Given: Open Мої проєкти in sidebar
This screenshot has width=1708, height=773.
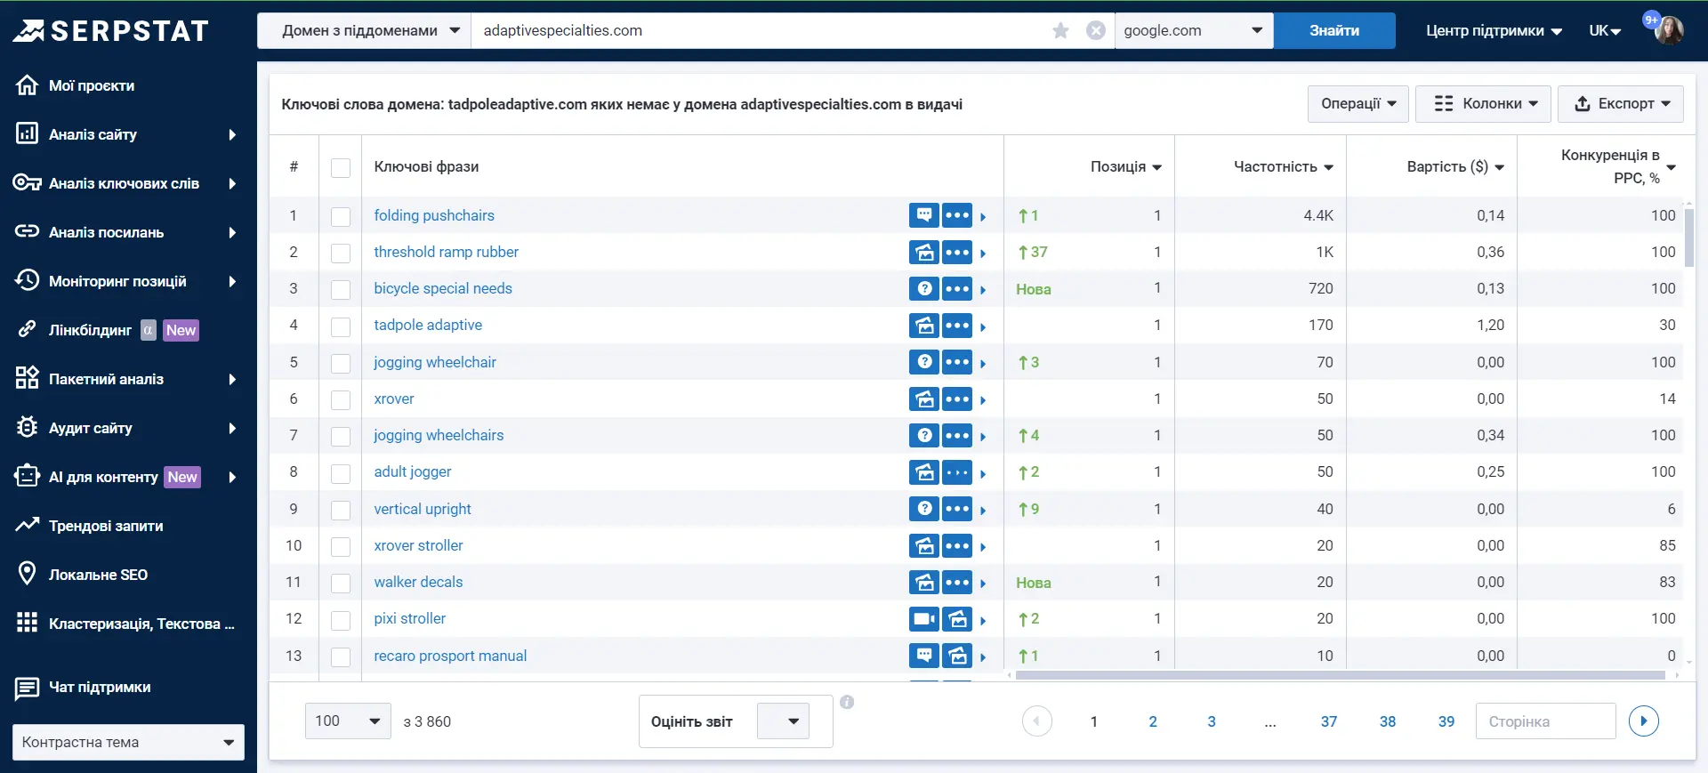Looking at the screenshot, I should click(x=92, y=85).
